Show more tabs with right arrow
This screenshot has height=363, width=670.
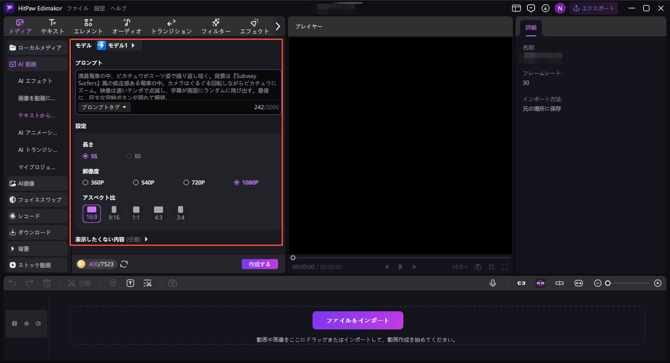coord(278,26)
